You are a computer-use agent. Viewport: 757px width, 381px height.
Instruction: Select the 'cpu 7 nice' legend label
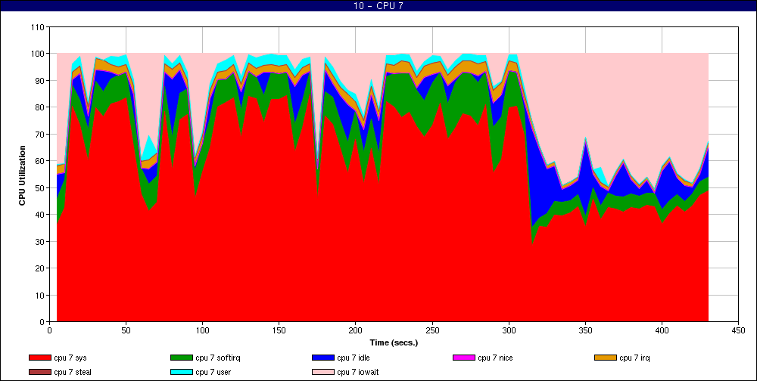495,358
